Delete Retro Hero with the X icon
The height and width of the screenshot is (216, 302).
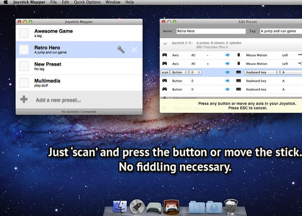[134, 50]
